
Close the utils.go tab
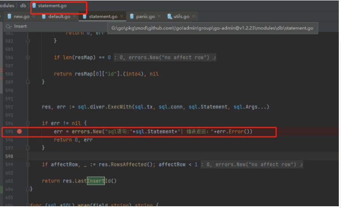click(x=194, y=16)
